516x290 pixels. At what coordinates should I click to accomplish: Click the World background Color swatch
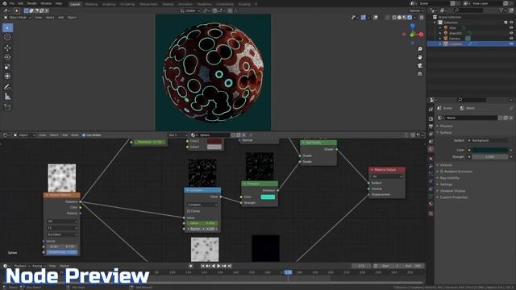[x=490, y=151]
